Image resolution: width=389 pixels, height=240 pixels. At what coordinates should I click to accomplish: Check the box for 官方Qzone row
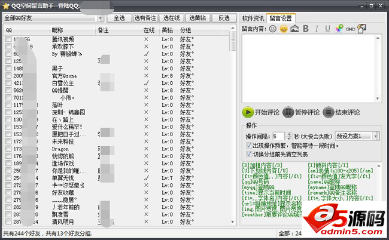8,75
